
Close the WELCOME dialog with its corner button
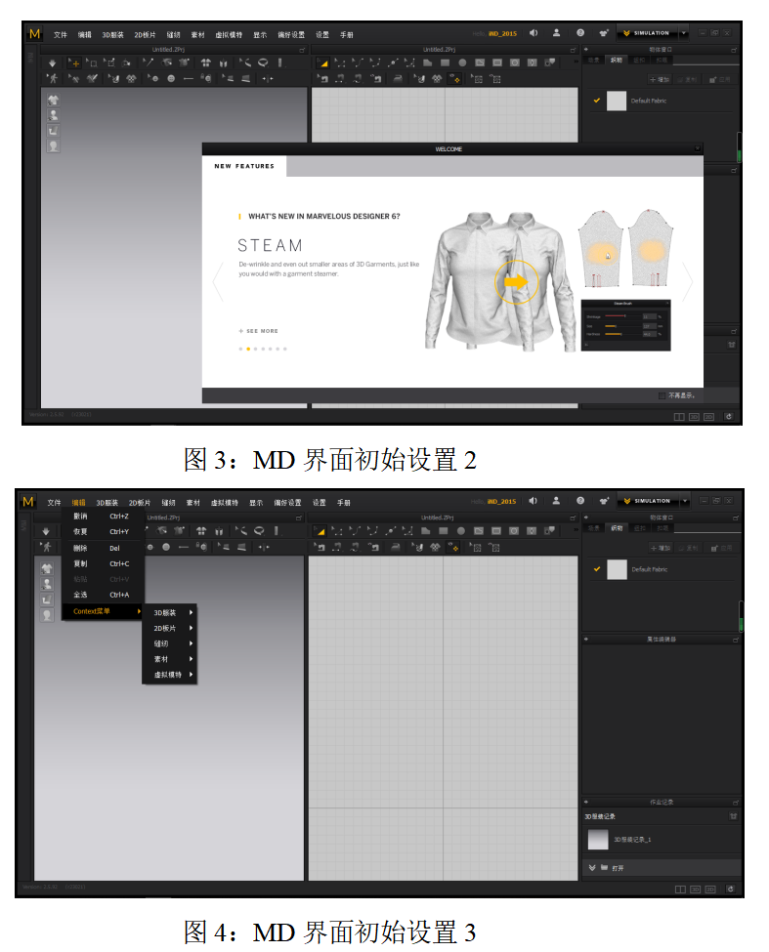click(698, 148)
